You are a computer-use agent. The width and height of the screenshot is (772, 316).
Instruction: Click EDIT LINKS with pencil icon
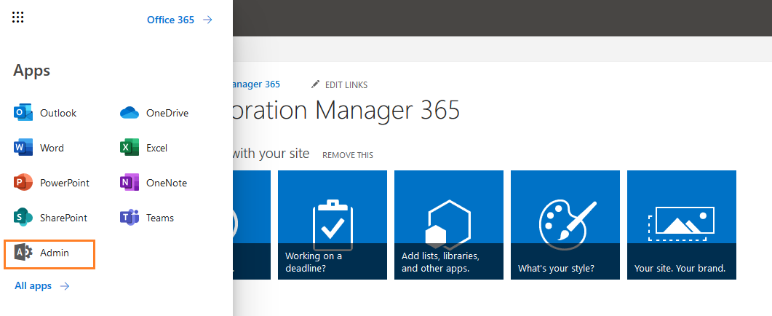[x=339, y=84]
